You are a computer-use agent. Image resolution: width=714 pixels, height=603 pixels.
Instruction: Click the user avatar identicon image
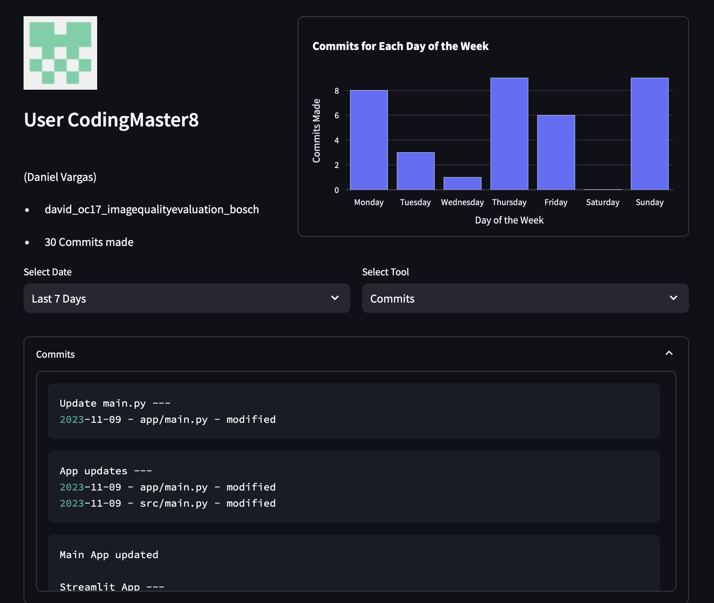point(60,53)
